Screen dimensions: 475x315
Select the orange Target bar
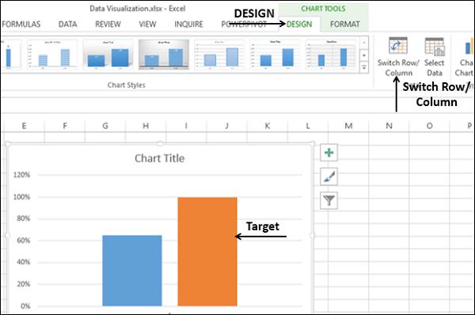pos(207,252)
